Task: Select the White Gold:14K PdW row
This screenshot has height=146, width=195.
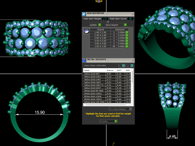Action: click(x=107, y=102)
